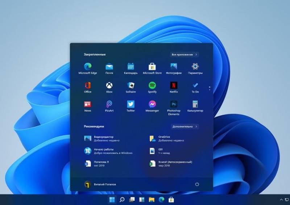Open Microsoft Edge from pinned apps
290x205 pixels.
tap(88, 68)
